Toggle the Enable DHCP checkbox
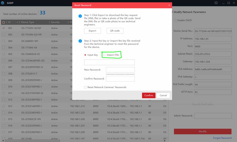This screenshot has height=142, width=237. pyautogui.click(x=175, y=20)
